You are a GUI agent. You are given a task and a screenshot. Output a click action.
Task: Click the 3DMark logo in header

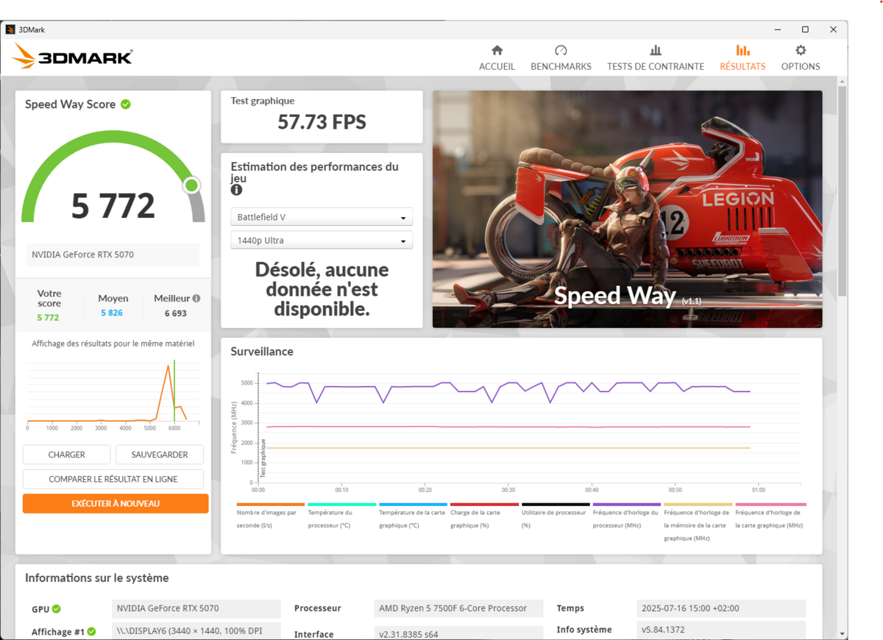coord(73,57)
